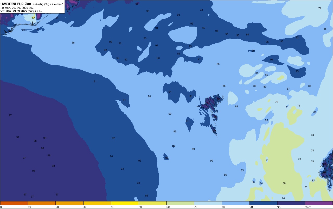The image size is (333, 209).
Task: Click the humidity value 82 near the coast
Action: 313,181
